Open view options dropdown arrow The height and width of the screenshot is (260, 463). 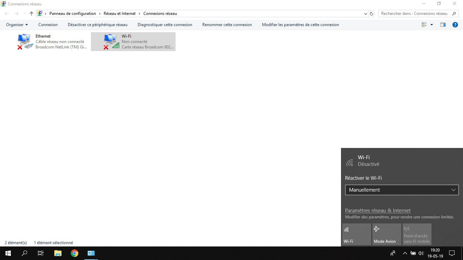(x=431, y=25)
